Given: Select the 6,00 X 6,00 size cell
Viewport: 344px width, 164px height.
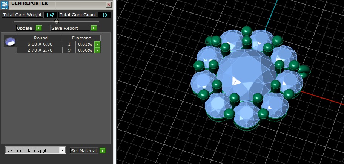Looking at the screenshot, I should (x=40, y=44).
